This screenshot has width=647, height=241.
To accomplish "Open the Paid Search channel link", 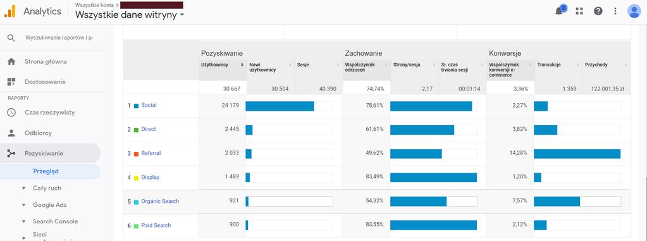I will click(x=156, y=225).
